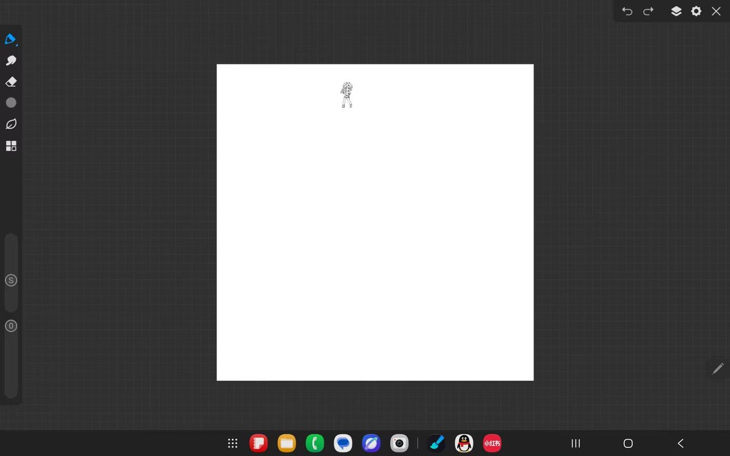Select the smudge finger tool
This screenshot has width=730, height=456.
(x=11, y=61)
